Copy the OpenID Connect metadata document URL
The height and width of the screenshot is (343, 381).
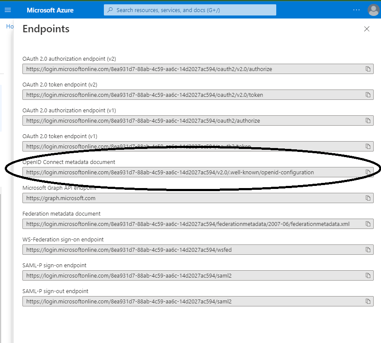coord(368,172)
